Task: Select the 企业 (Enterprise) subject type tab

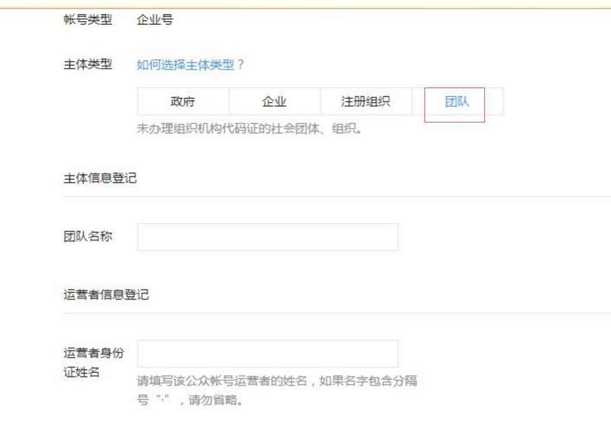Action: coord(274,101)
